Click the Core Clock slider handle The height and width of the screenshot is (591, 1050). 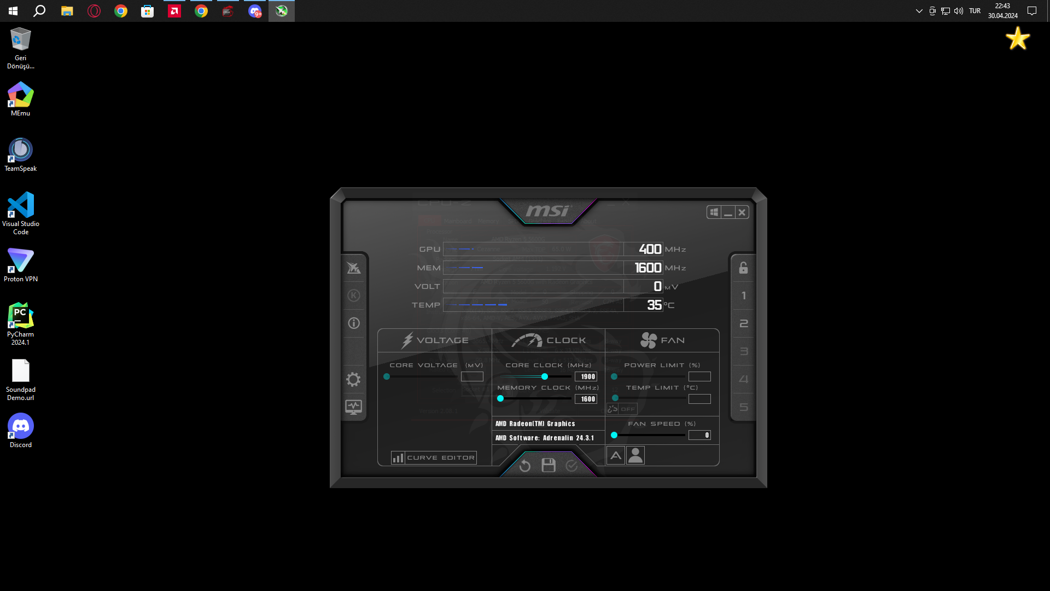(x=545, y=376)
